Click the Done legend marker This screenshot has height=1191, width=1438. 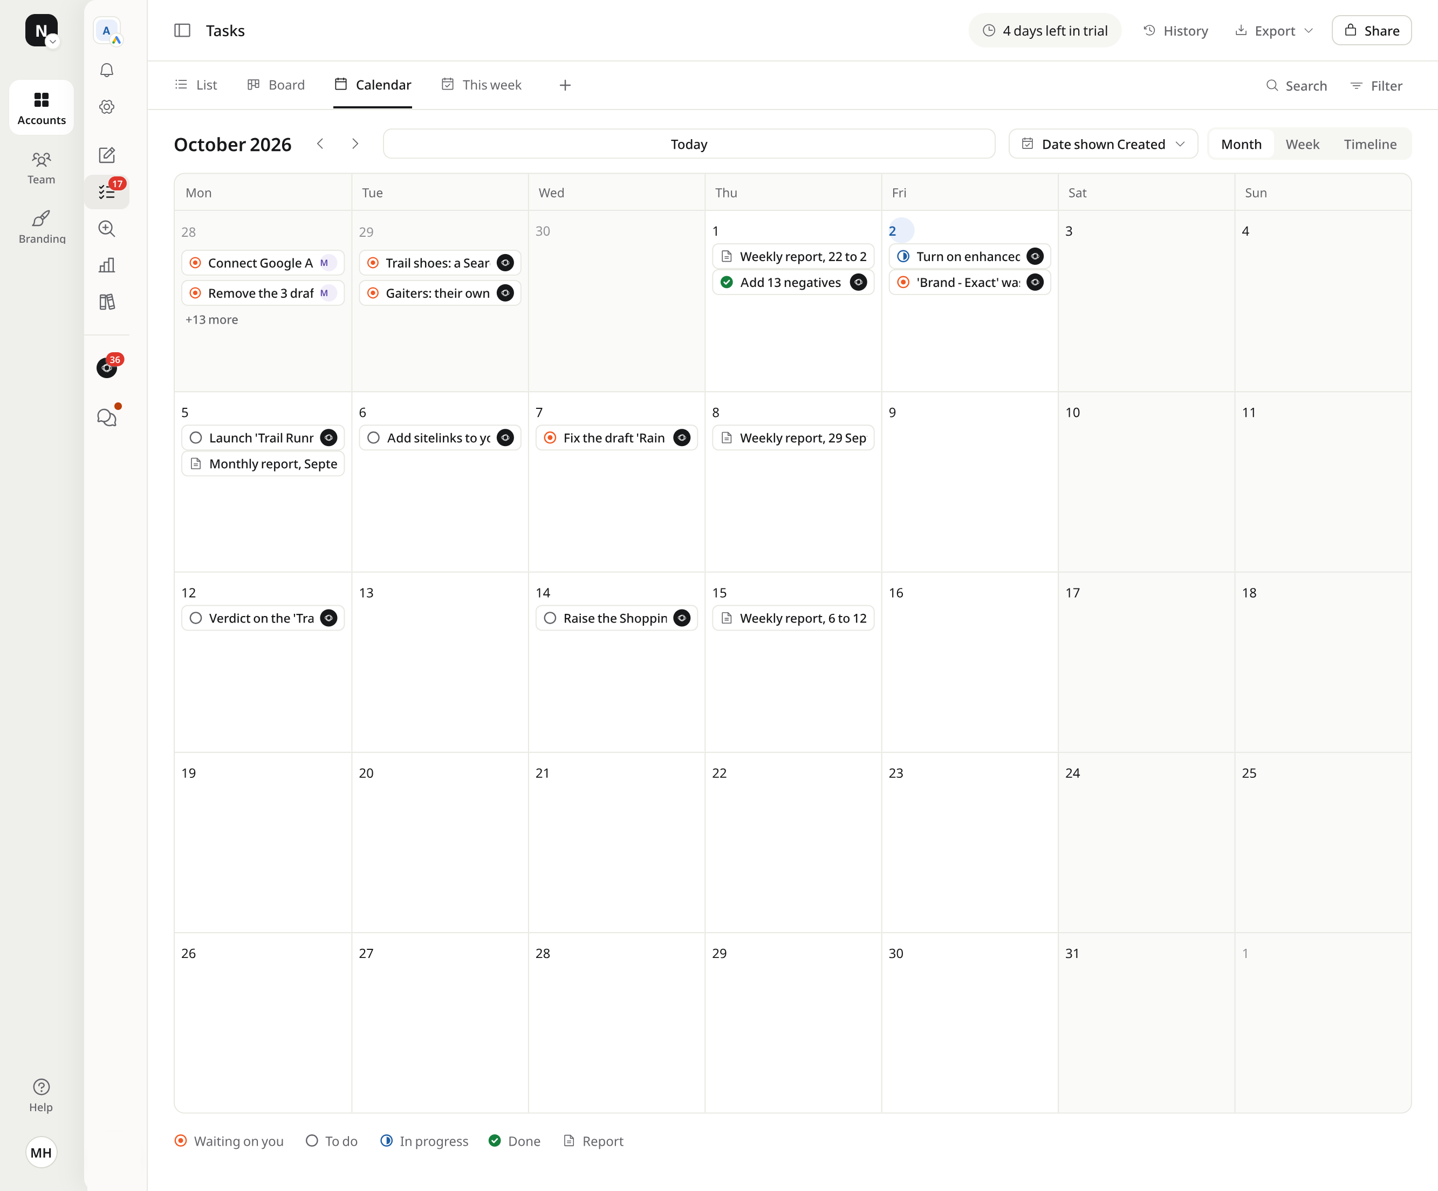coord(495,1140)
